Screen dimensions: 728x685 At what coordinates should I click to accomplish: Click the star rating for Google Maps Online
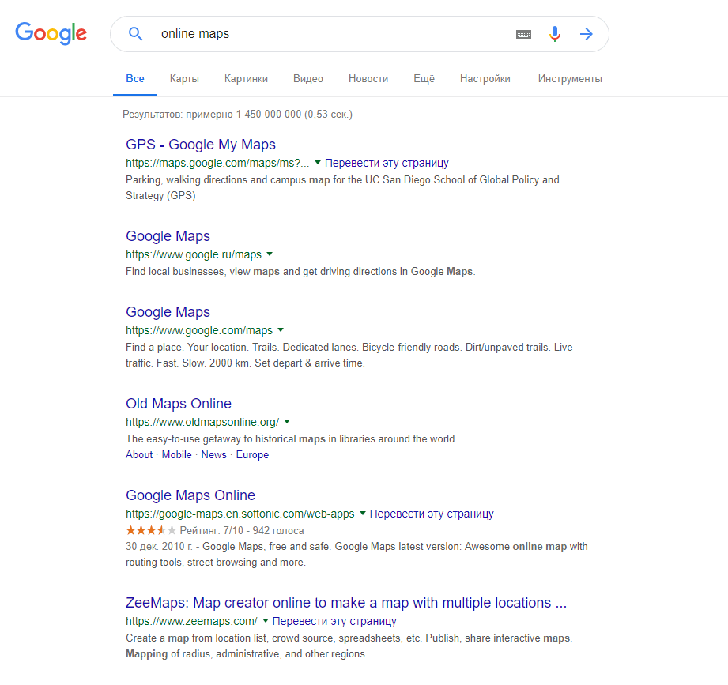[151, 530]
